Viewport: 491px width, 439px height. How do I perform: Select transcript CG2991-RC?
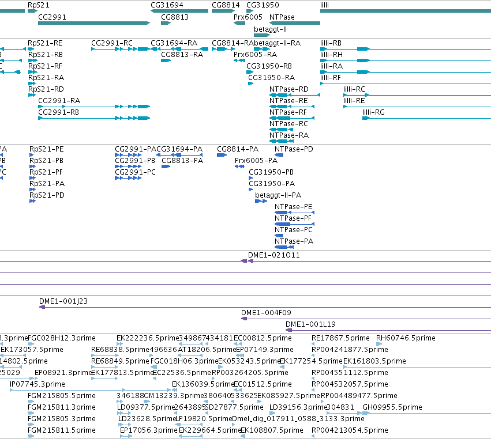point(121,49)
